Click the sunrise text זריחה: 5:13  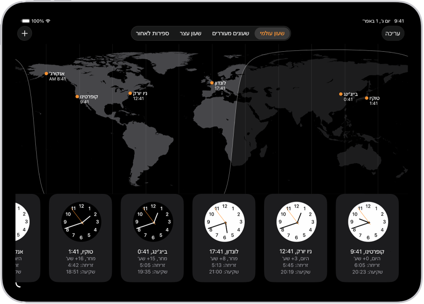pos(224,265)
